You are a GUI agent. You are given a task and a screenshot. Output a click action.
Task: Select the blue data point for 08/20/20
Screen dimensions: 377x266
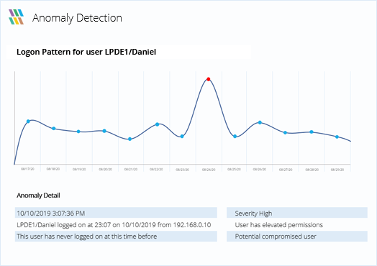(x=104, y=131)
